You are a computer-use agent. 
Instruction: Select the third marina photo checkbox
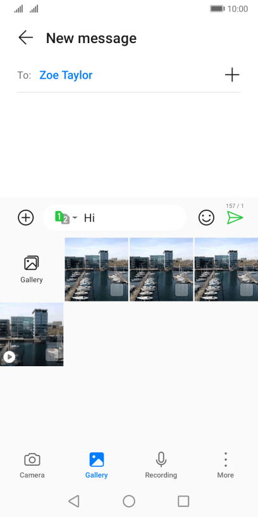tap(247, 290)
